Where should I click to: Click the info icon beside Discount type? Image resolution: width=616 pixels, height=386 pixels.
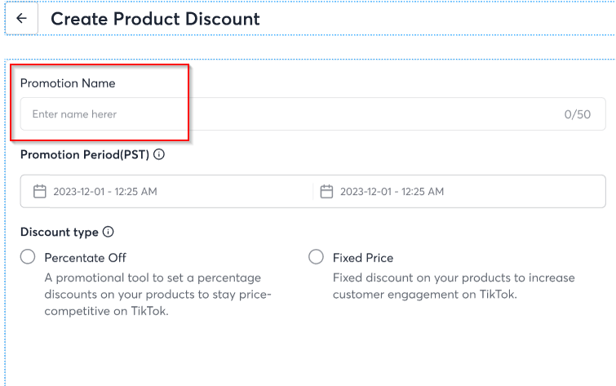pyautogui.click(x=108, y=232)
